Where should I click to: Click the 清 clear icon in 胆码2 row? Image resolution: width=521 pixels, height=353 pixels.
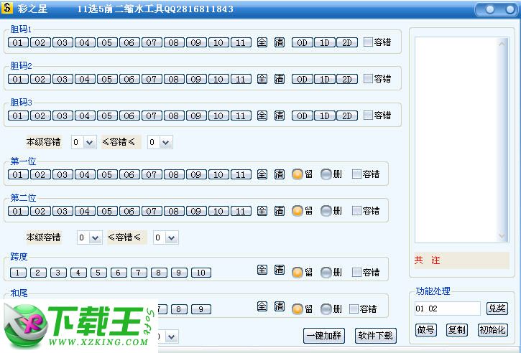pyautogui.click(x=280, y=79)
